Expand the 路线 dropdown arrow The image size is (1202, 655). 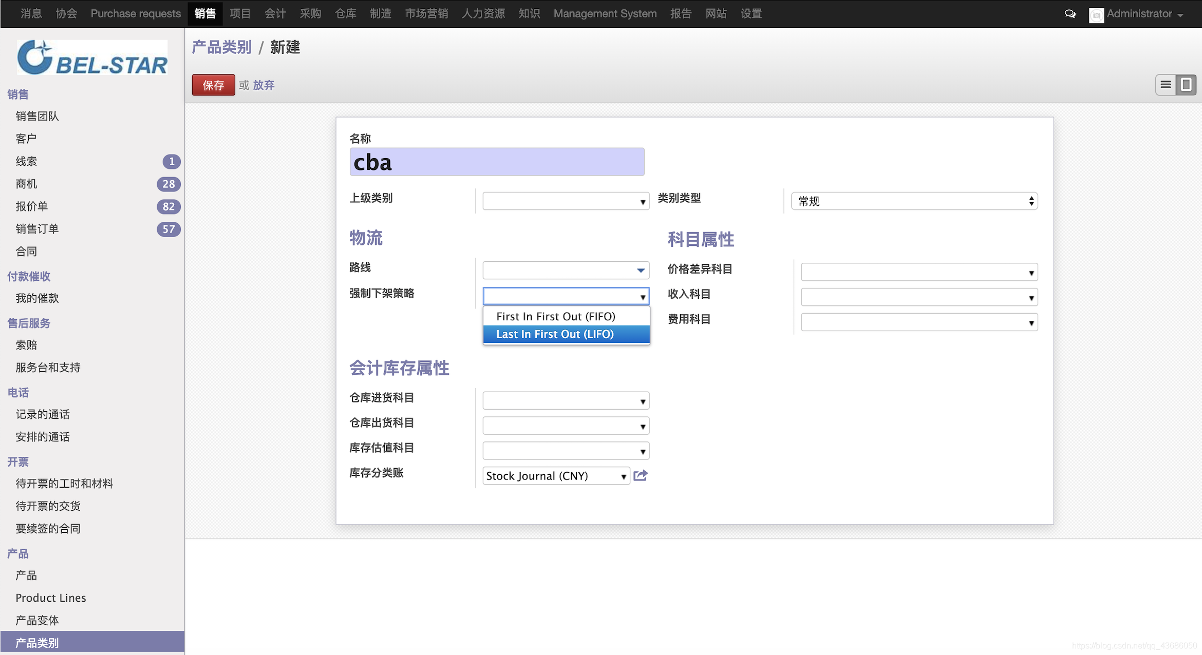[x=641, y=271]
